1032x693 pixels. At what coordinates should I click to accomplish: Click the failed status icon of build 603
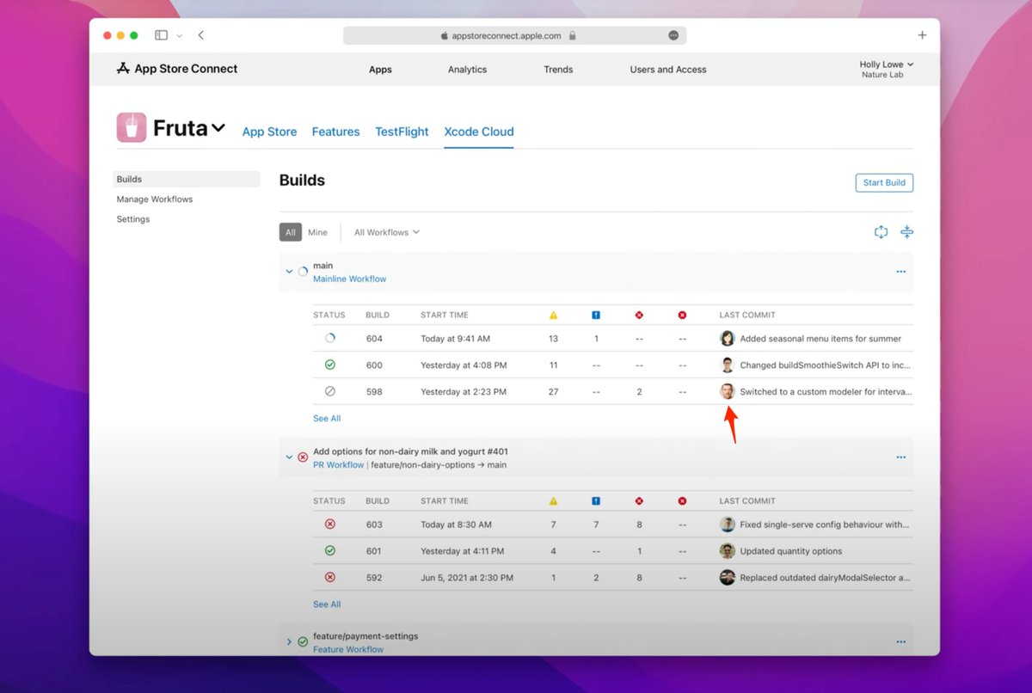(329, 524)
